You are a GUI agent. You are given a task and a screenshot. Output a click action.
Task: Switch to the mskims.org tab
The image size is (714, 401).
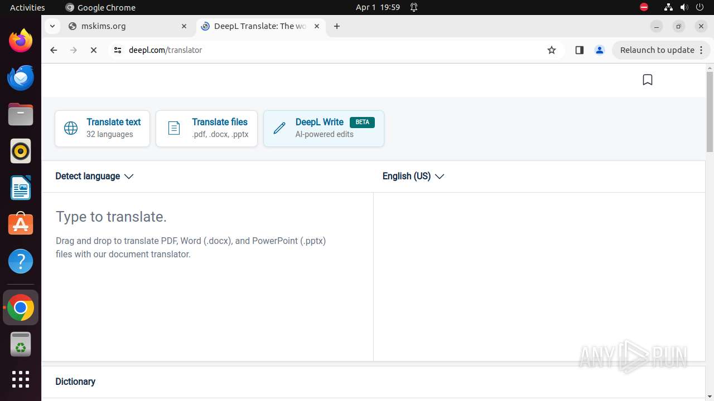click(x=128, y=26)
